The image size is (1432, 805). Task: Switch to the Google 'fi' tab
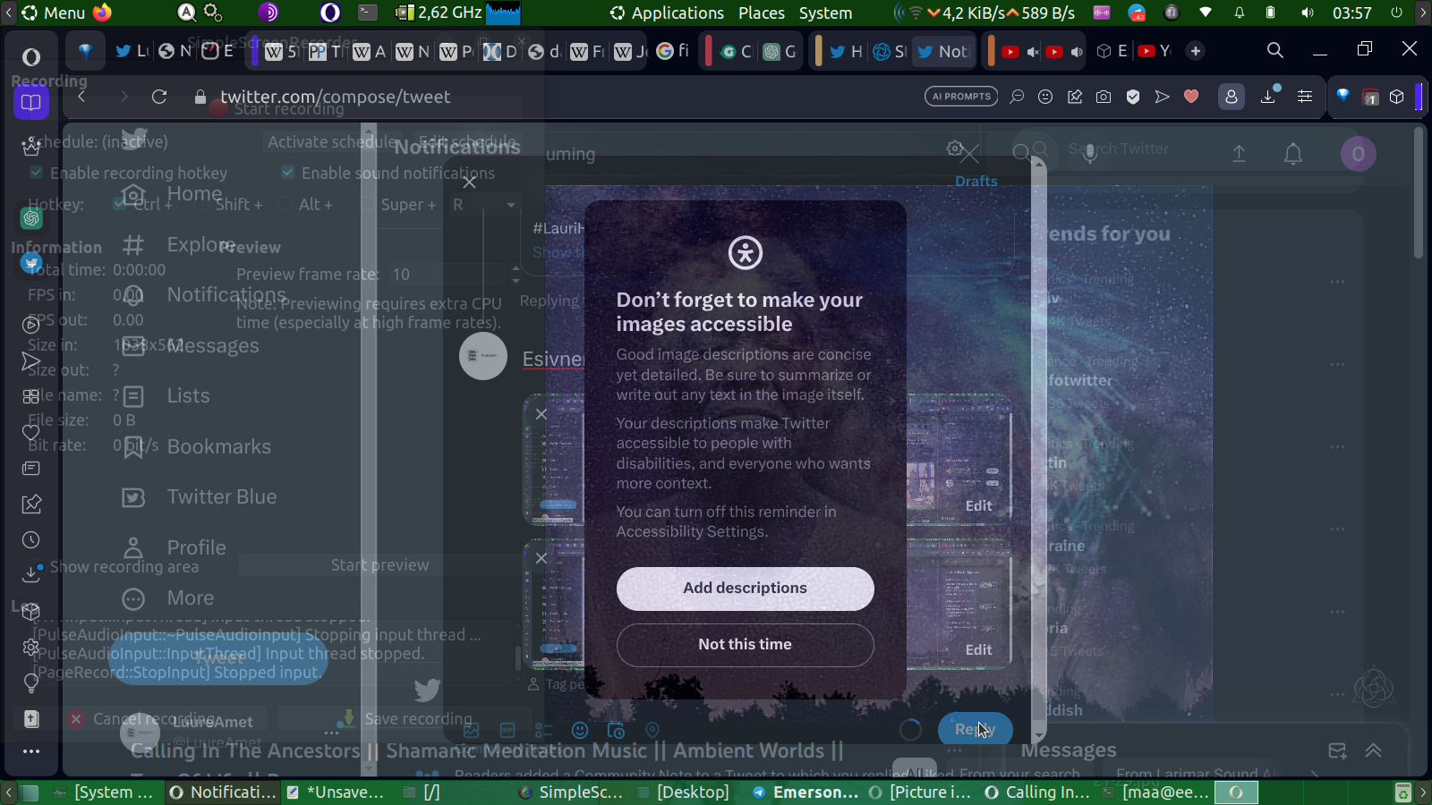point(673,51)
